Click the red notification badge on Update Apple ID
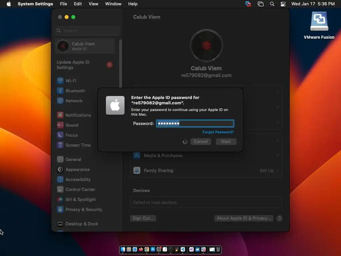 (x=110, y=65)
